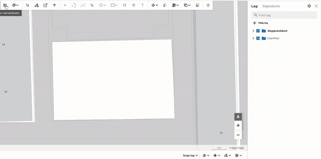The height and width of the screenshot is (159, 321).
Task: Open the copy/duplicate tool dropdown
Action: point(187,5)
